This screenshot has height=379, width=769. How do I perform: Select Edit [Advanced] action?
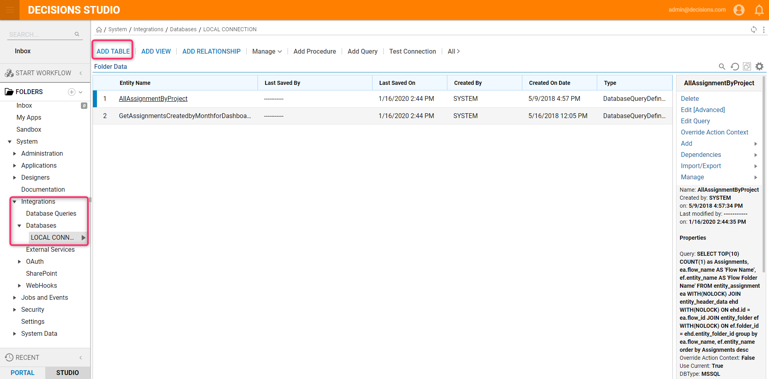click(x=703, y=110)
